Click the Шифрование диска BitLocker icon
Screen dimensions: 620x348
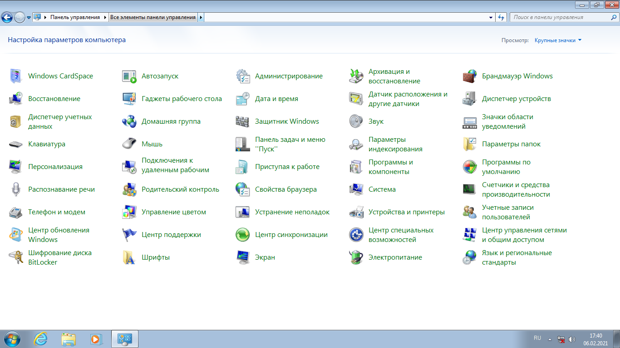pos(16,257)
